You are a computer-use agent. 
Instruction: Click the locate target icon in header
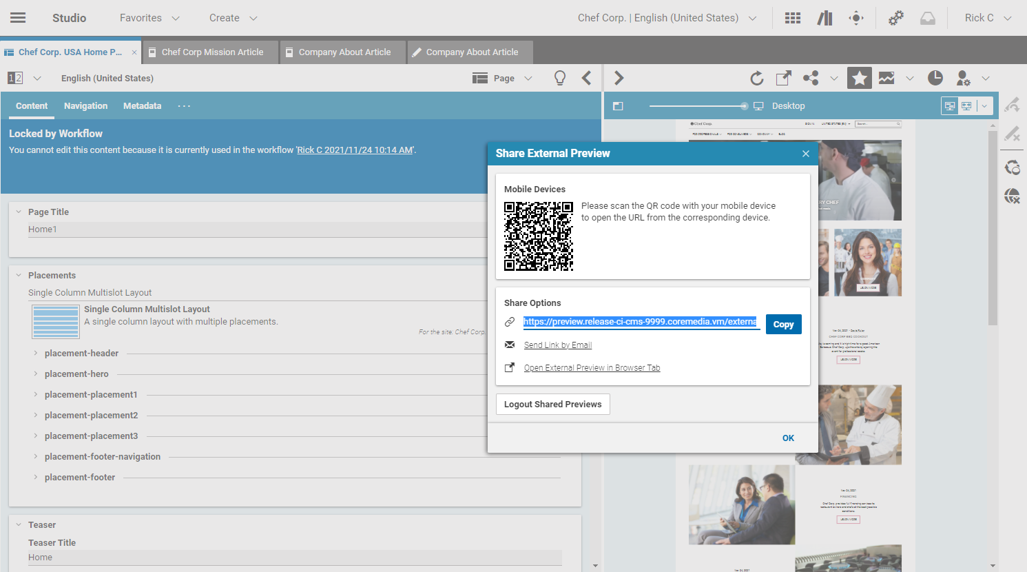click(856, 18)
